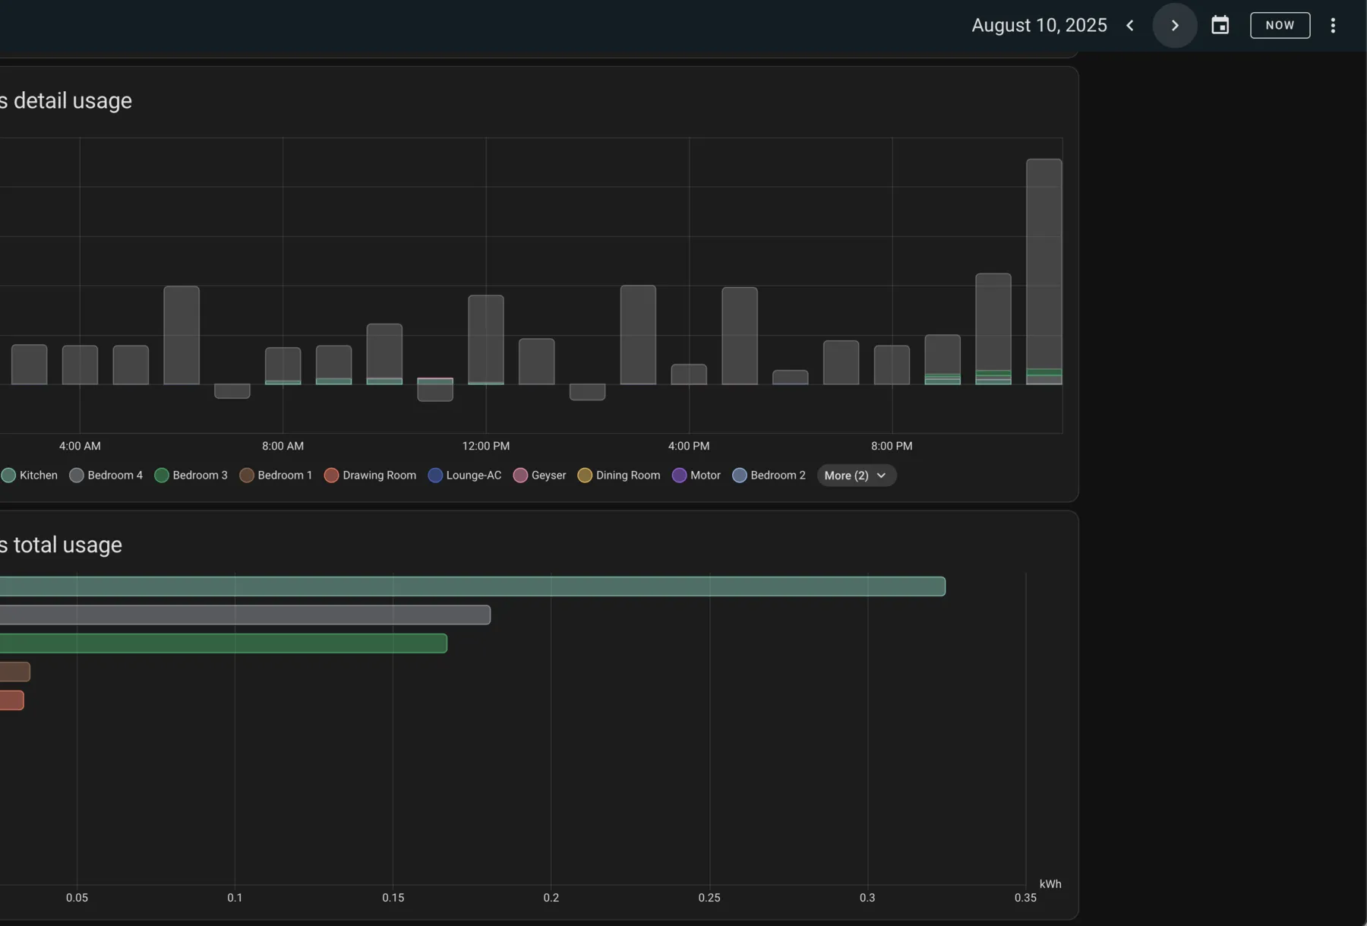Open the three-dot overflow menu
The height and width of the screenshot is (926, 1367).
coord(1333,25)
